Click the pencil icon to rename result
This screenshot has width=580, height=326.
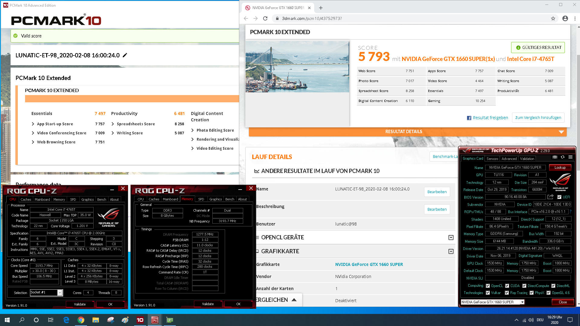(x=125, y=55)
